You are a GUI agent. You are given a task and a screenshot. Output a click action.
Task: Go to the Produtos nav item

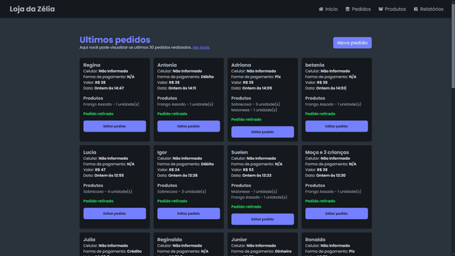click(x=392, y=9)
